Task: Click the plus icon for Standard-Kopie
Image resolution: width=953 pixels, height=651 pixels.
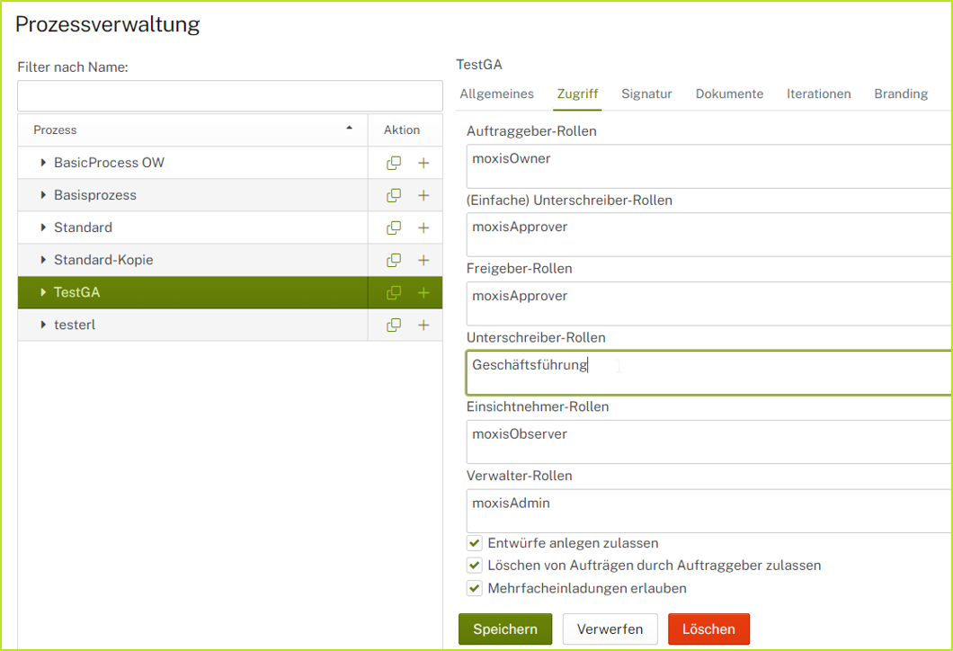Action: (423, 260)
